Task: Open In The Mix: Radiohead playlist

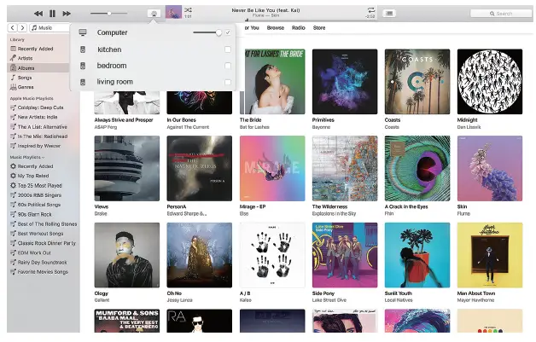Action: click(43, 136)
